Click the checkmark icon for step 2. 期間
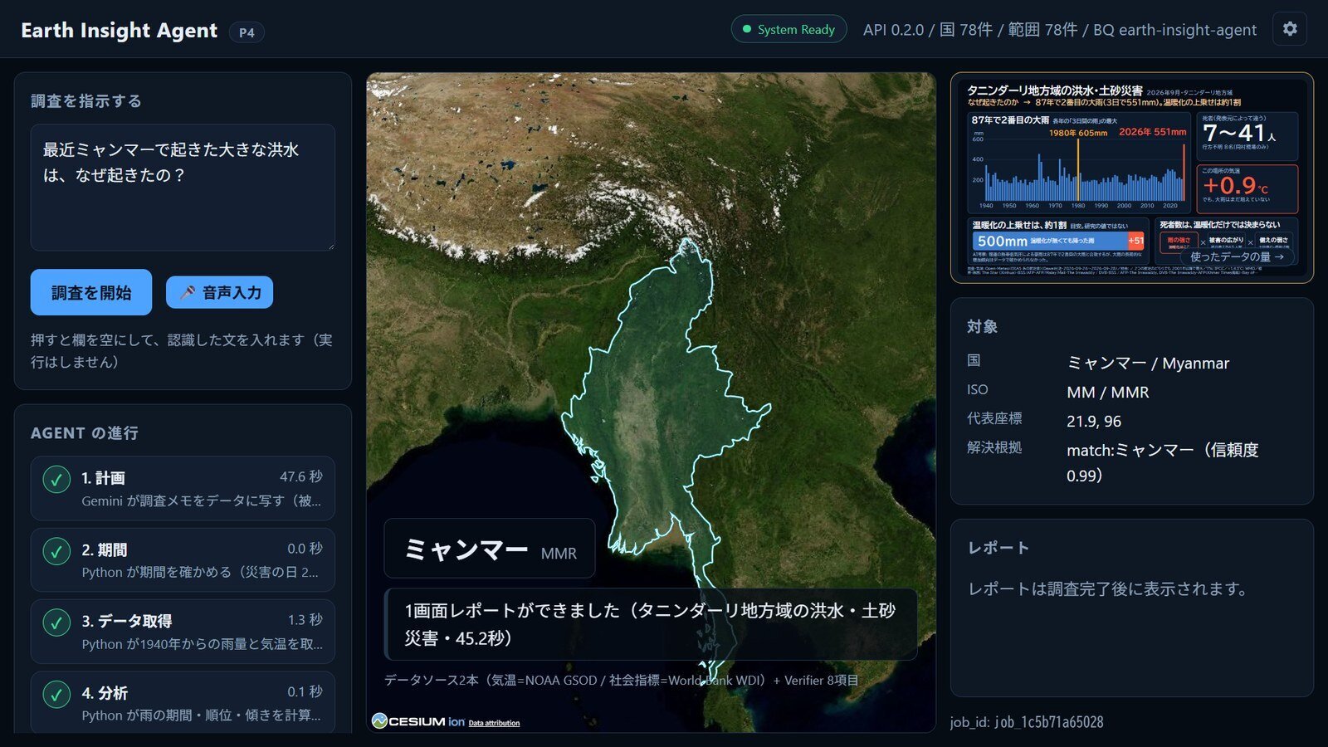1328x747 pixels. point(56,551)
